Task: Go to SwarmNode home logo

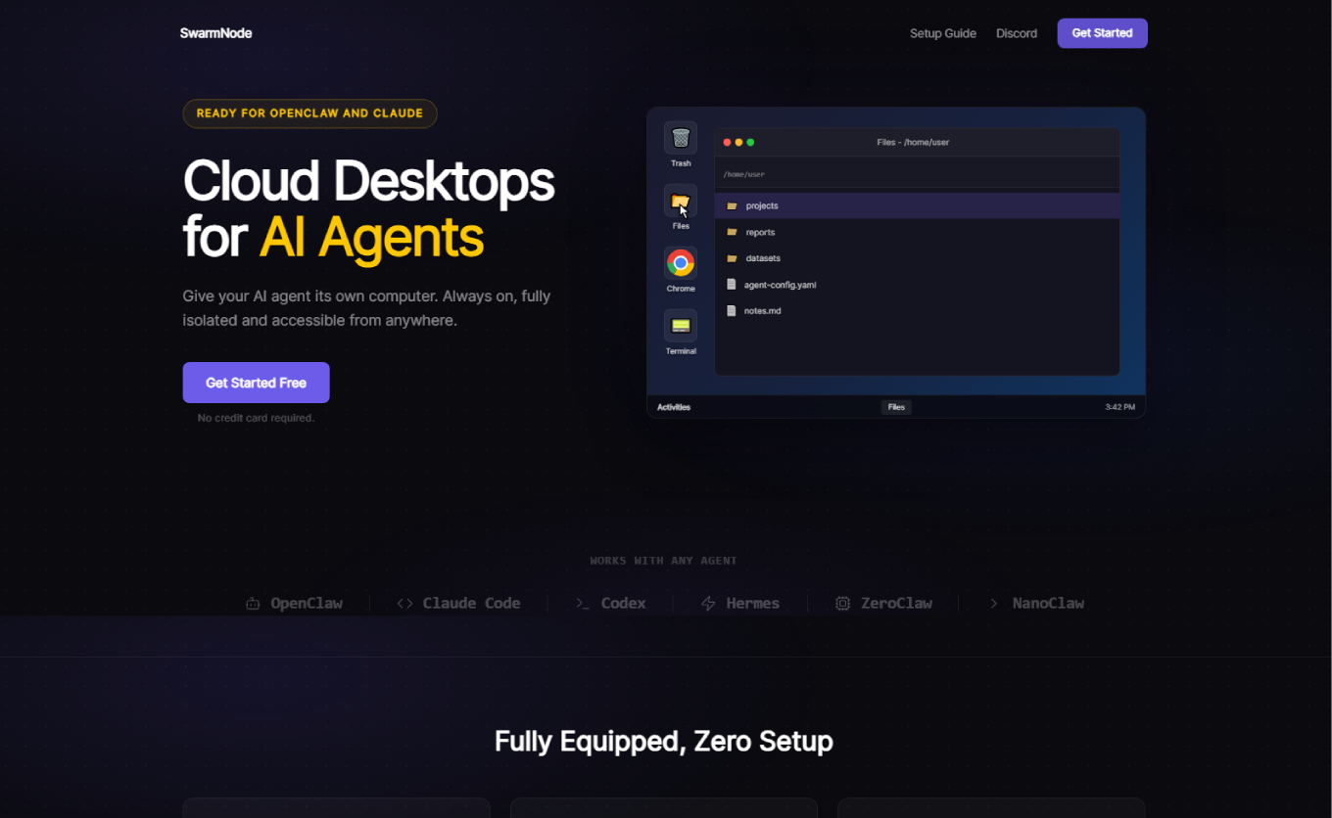Action: tap(215, 33)
